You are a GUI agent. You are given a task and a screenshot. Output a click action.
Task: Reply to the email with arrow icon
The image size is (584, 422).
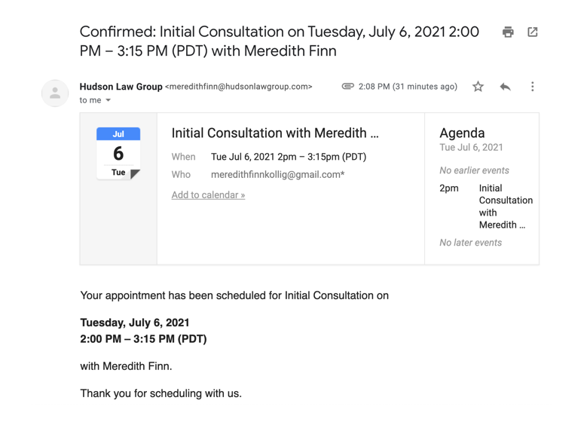(505, 87)
